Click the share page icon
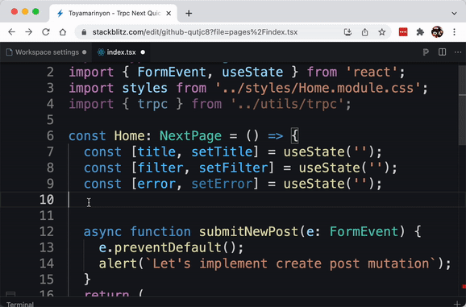 point(365,32)
